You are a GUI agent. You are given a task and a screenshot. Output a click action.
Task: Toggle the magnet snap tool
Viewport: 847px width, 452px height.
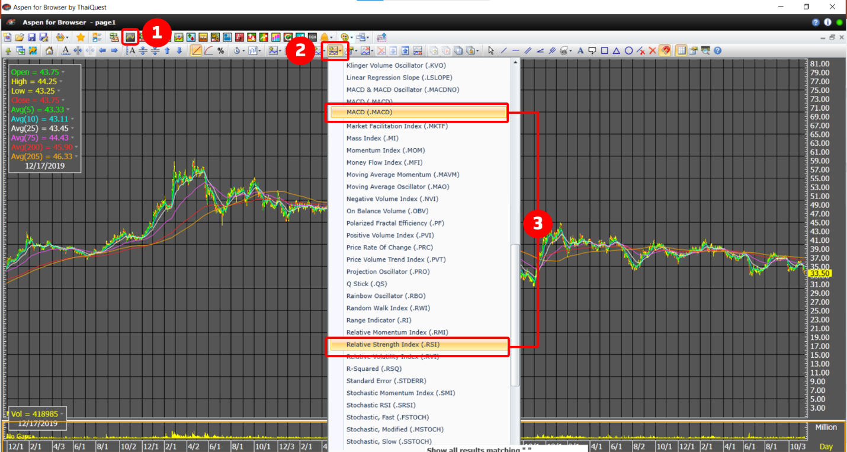pyautogui.click(x=665, y=51)
